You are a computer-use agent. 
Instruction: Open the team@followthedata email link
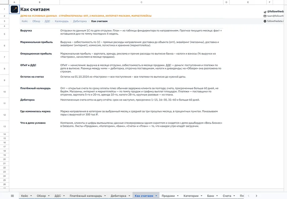(x=275, y=16)
